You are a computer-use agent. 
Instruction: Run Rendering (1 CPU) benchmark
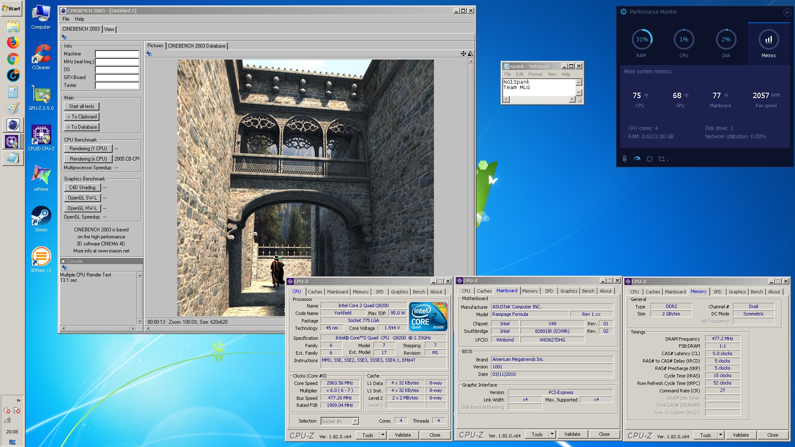[x=88, y=149]
